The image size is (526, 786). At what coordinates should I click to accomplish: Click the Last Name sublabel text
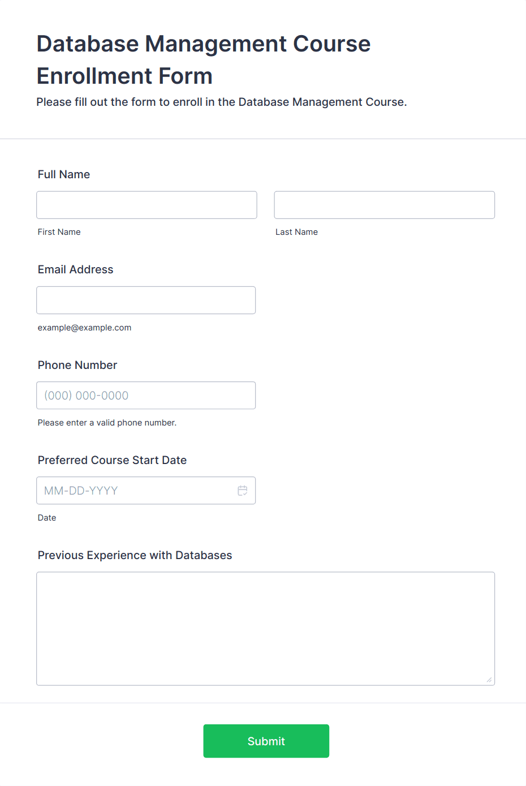pos(297,232)
